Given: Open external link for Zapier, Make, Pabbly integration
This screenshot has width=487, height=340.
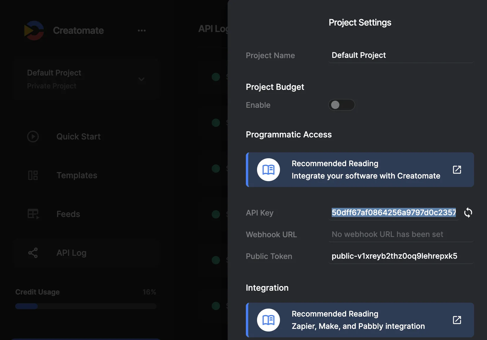Looking at the screenshot, I should [x=457, y=320].
